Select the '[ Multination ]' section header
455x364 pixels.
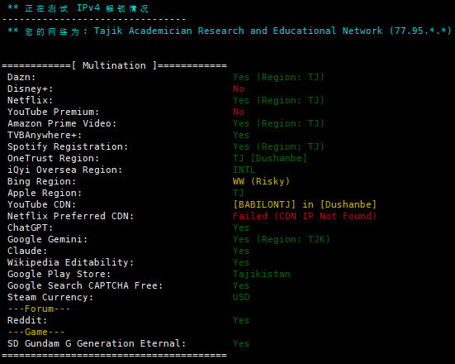point(114,65)
